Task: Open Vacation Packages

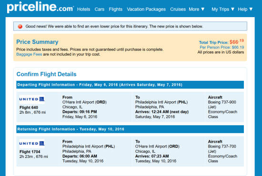Action: (x=146, y=10)
